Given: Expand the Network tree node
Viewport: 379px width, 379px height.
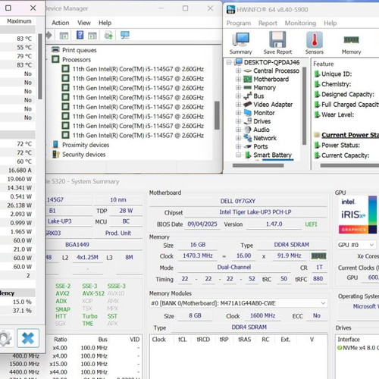Looking at the screenshot, I should click(238, 138).
